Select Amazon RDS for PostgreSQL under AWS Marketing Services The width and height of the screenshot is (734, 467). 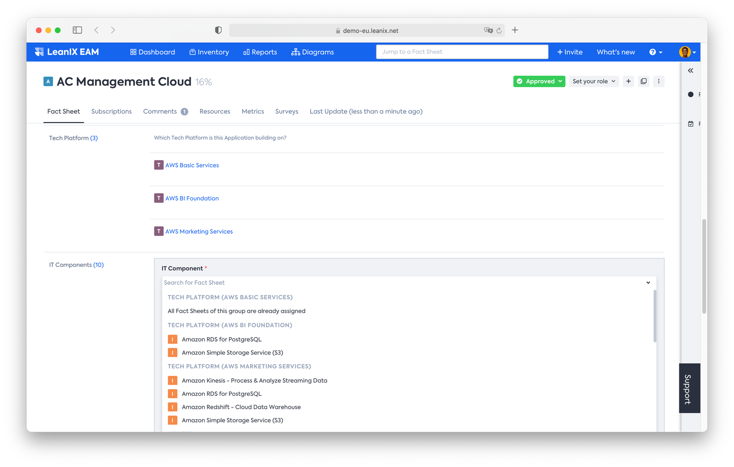222,394
